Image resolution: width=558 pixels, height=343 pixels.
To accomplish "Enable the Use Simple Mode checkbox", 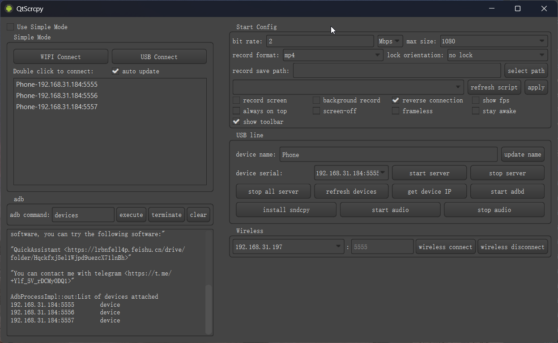I will click(10, 27).
